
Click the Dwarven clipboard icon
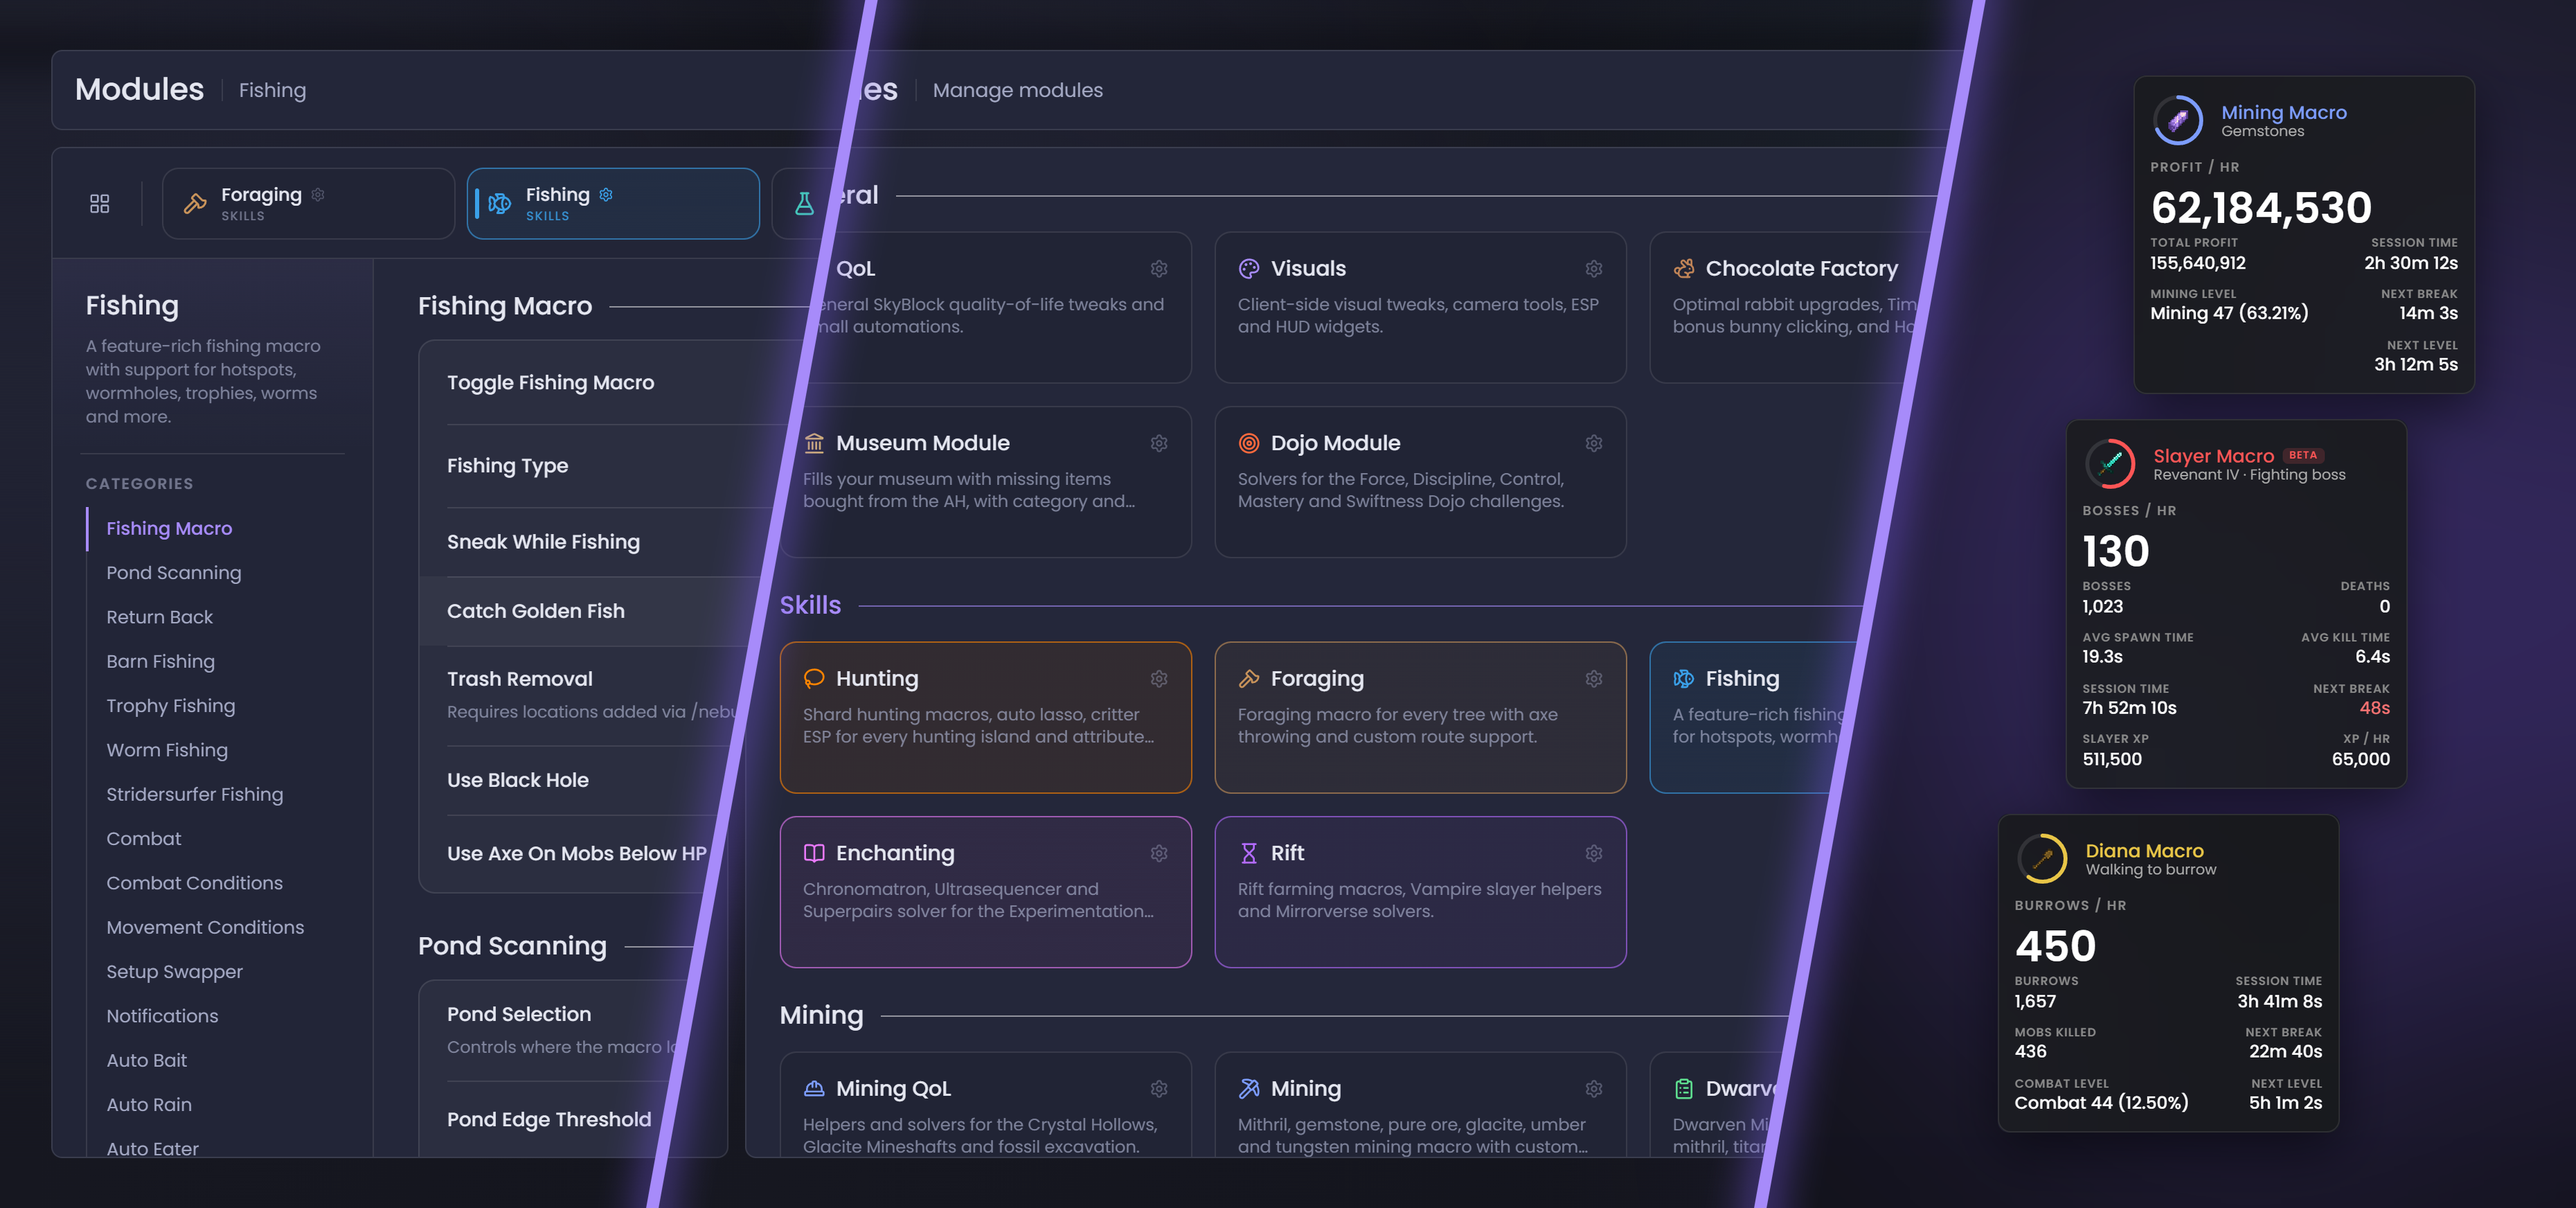tap(1684, 1088)
